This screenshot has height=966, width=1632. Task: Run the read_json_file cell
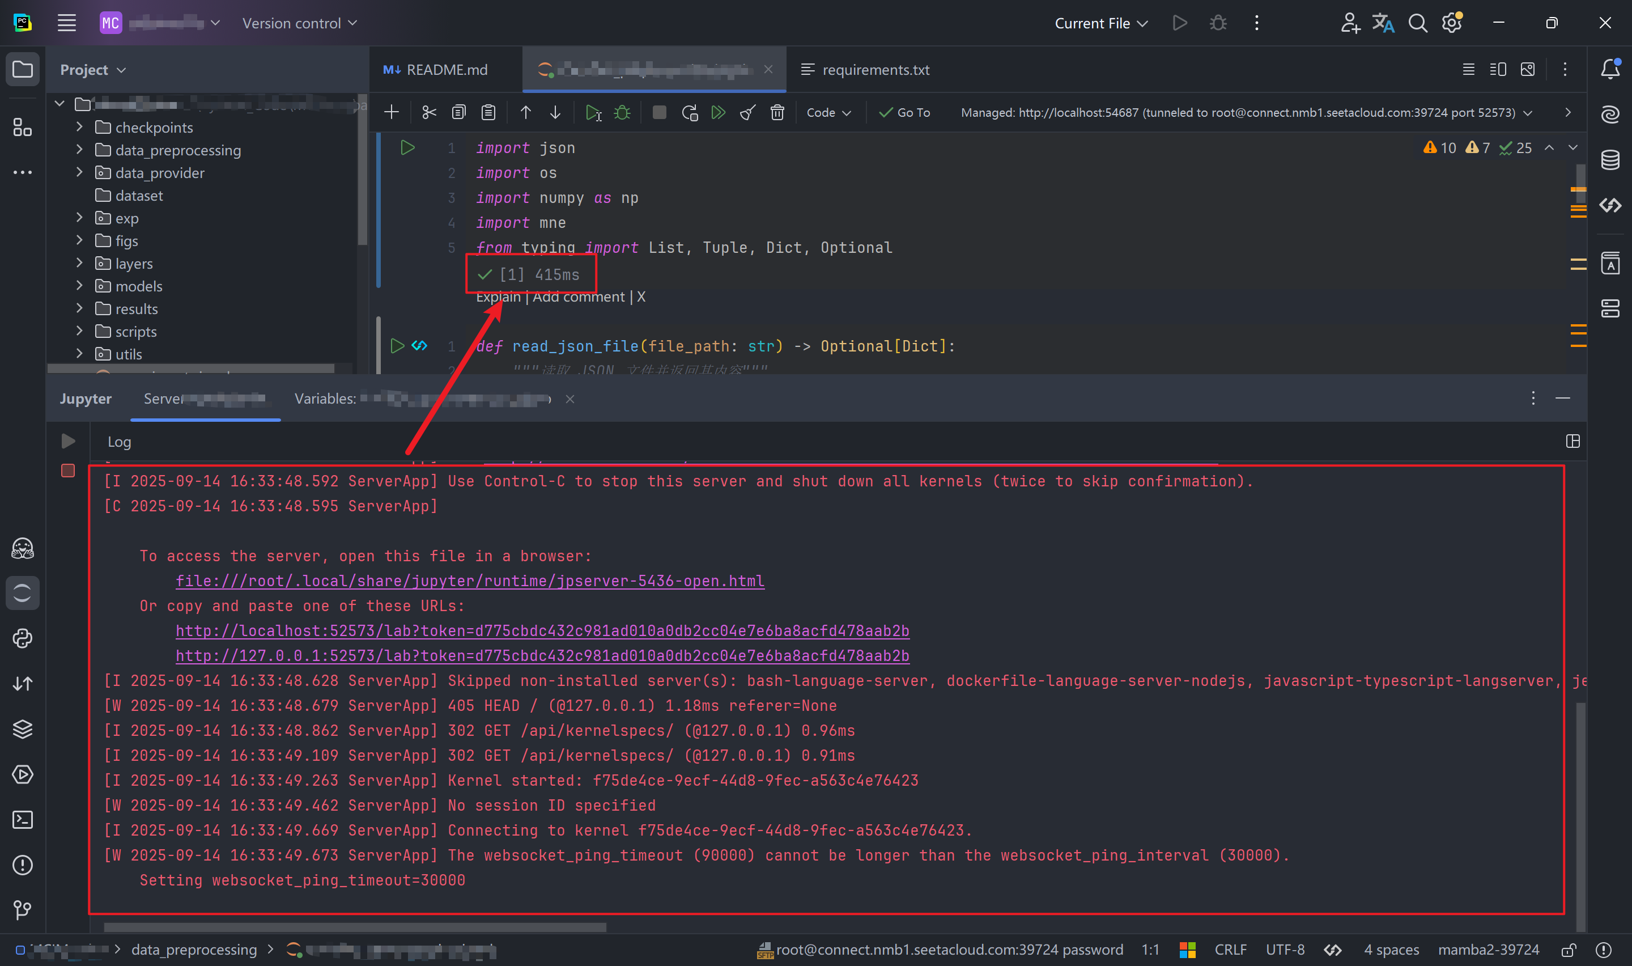click(397, 346)
